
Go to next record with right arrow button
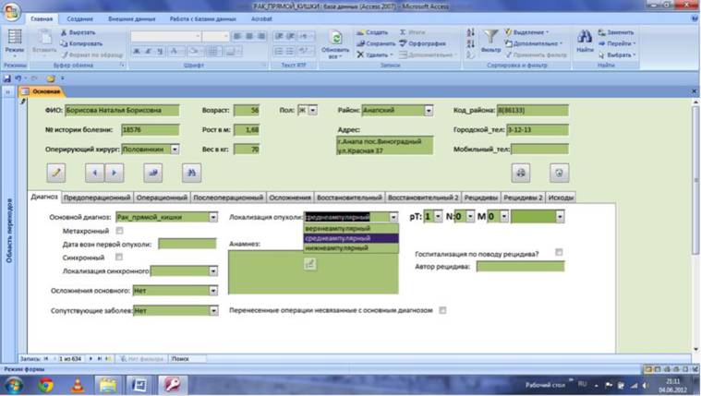(x=114, y=173)
